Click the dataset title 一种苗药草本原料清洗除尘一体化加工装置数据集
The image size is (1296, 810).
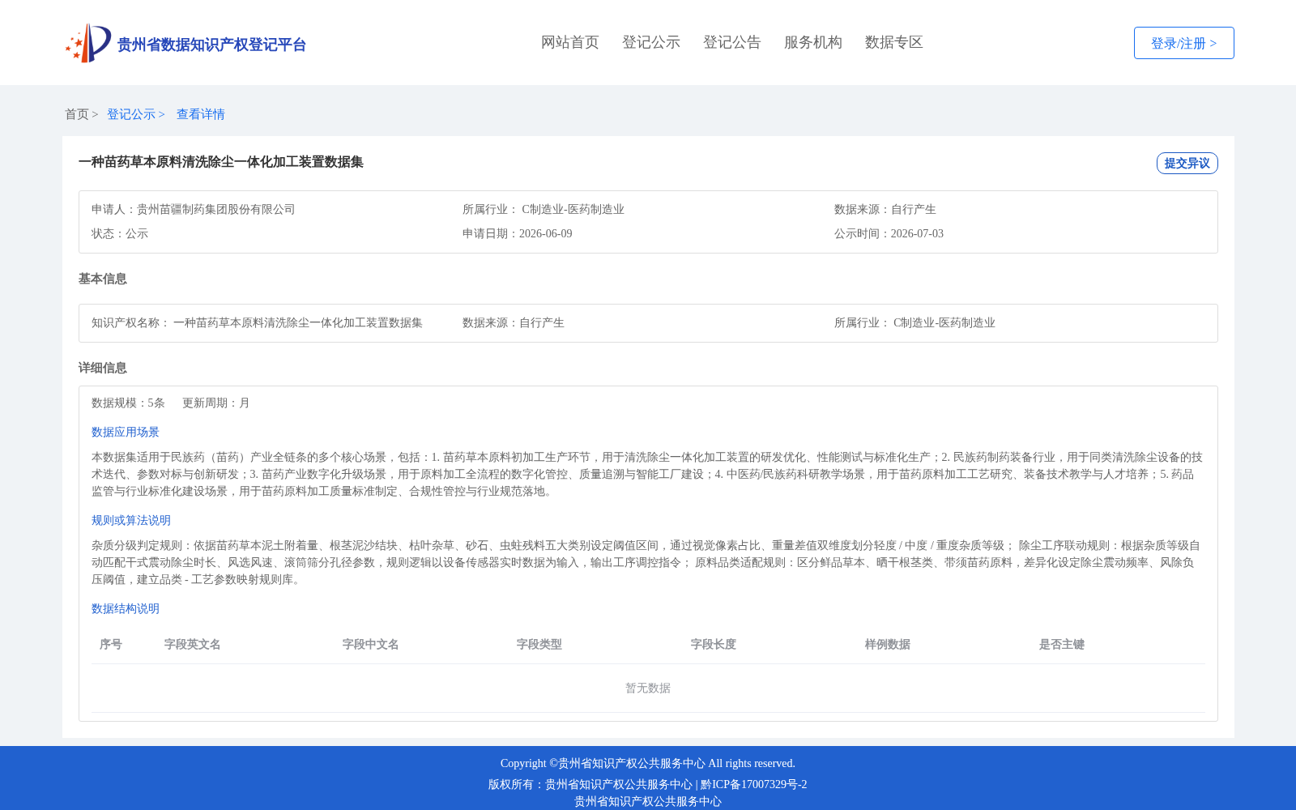click(221, 162)
